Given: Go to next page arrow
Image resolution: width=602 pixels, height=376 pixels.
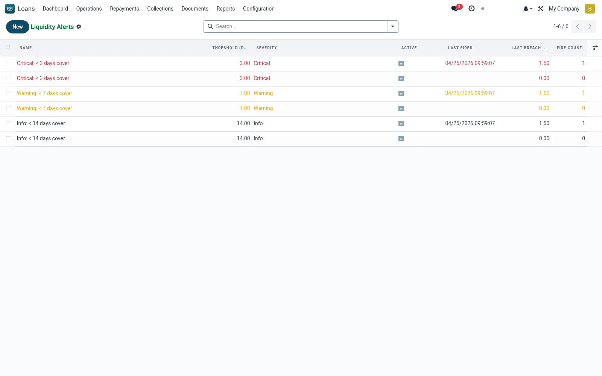Looking at the screenshot, I should coord(590,26).
